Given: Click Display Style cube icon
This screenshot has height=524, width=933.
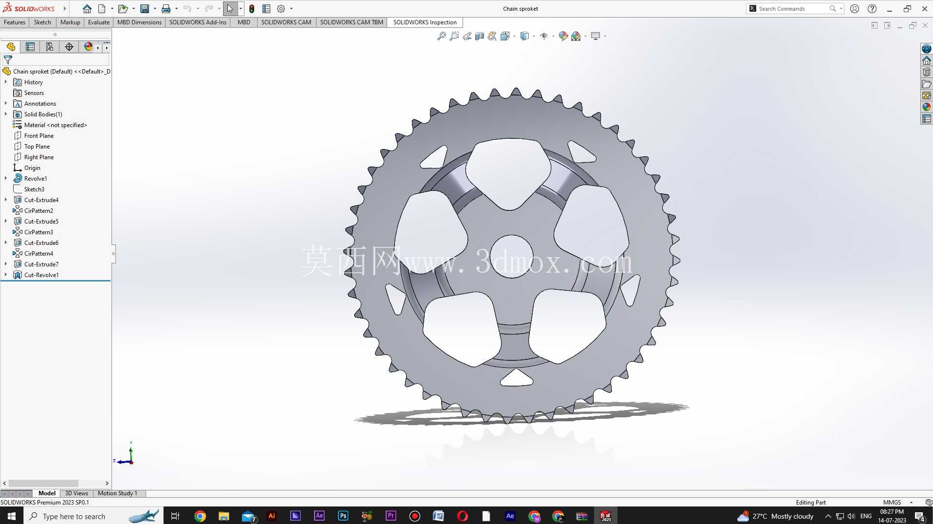Looking at the screenshot, I should coord(524,36).
